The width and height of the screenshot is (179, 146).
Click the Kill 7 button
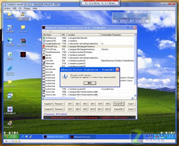70,109
